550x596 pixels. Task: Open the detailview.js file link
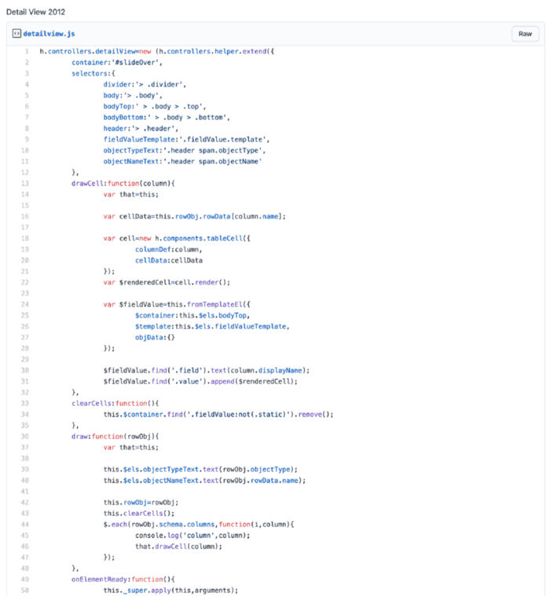pyautogui.click(x=49, y=34)
